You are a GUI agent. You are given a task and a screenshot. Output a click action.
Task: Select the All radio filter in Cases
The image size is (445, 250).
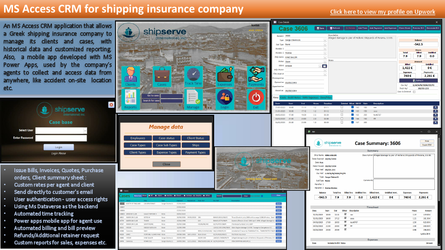click(x=149, y=195)
